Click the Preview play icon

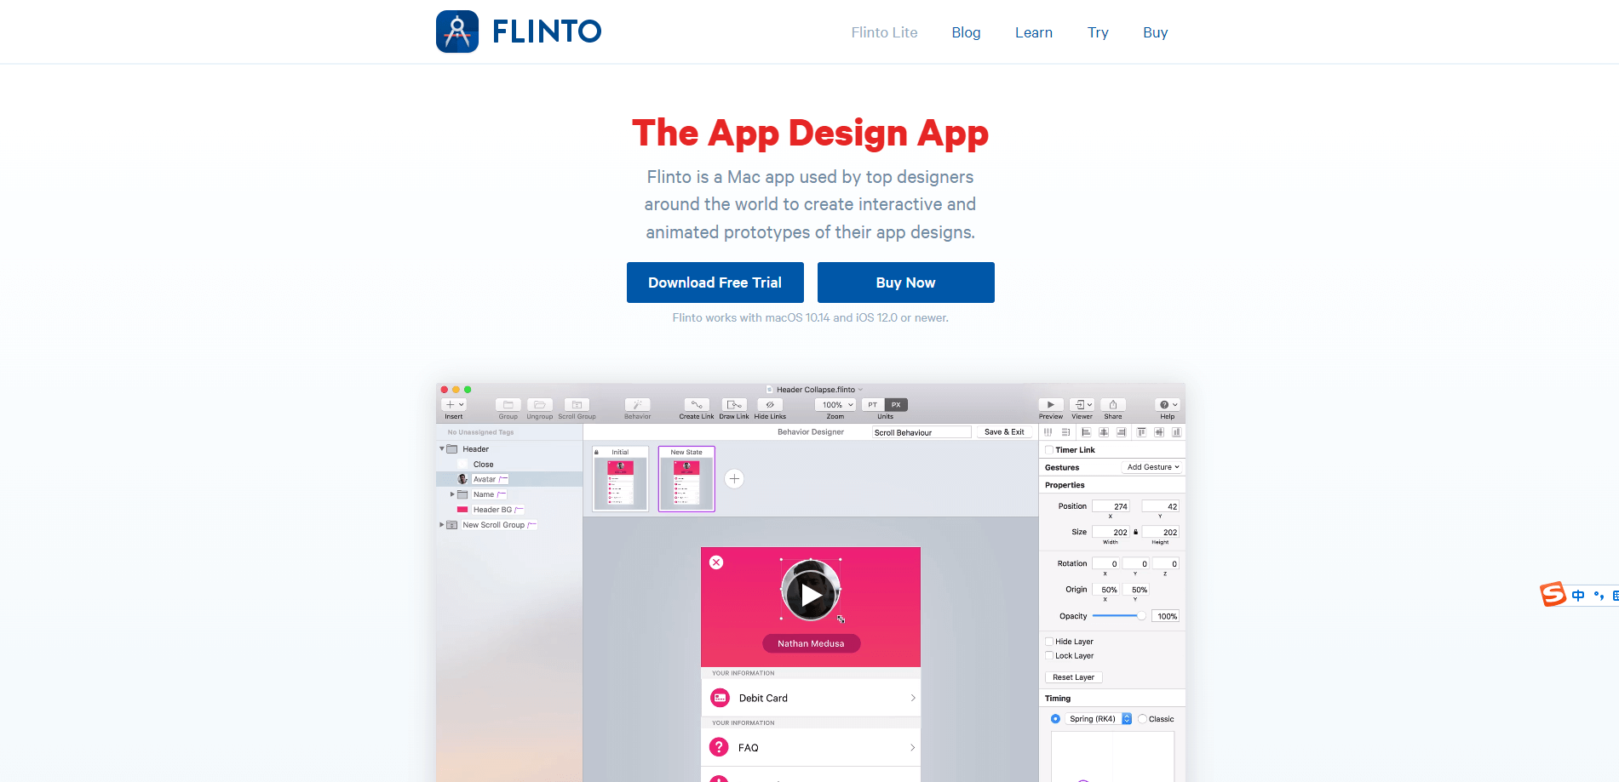(1051, 405)
